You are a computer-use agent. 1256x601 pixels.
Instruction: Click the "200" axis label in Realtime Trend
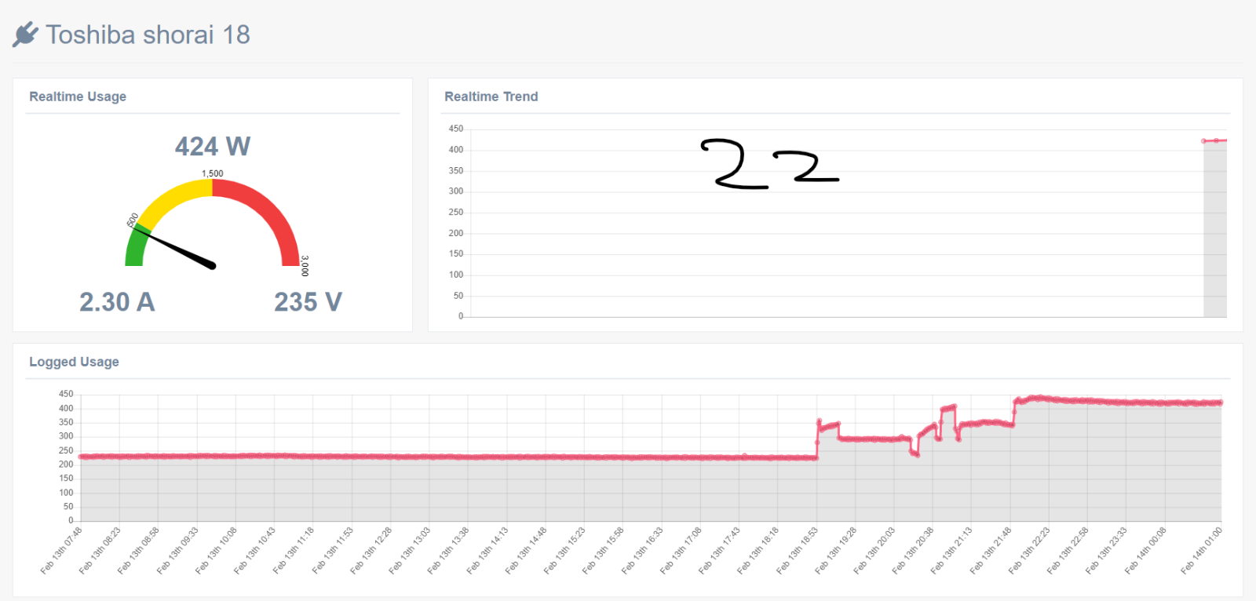tap(456, 233)
